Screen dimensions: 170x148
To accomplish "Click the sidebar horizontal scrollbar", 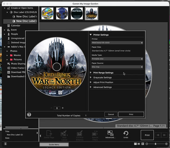I will click(17, 127).
